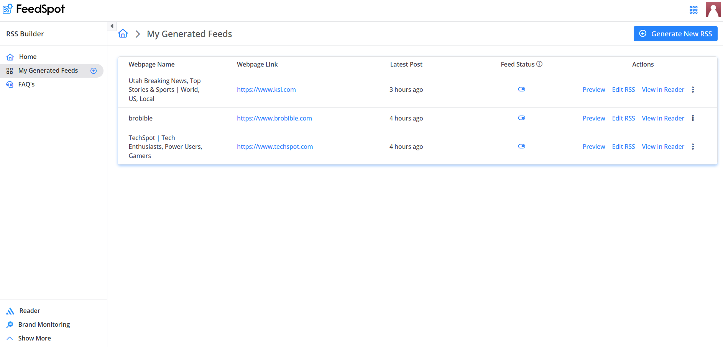Viewport: 723px width, 347px height.
Task: Open the apps grid menu icon
Action: pos(693,10)
